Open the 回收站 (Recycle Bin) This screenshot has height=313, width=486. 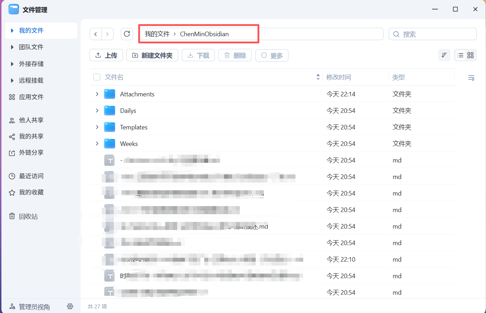click(x=30, y=216)
